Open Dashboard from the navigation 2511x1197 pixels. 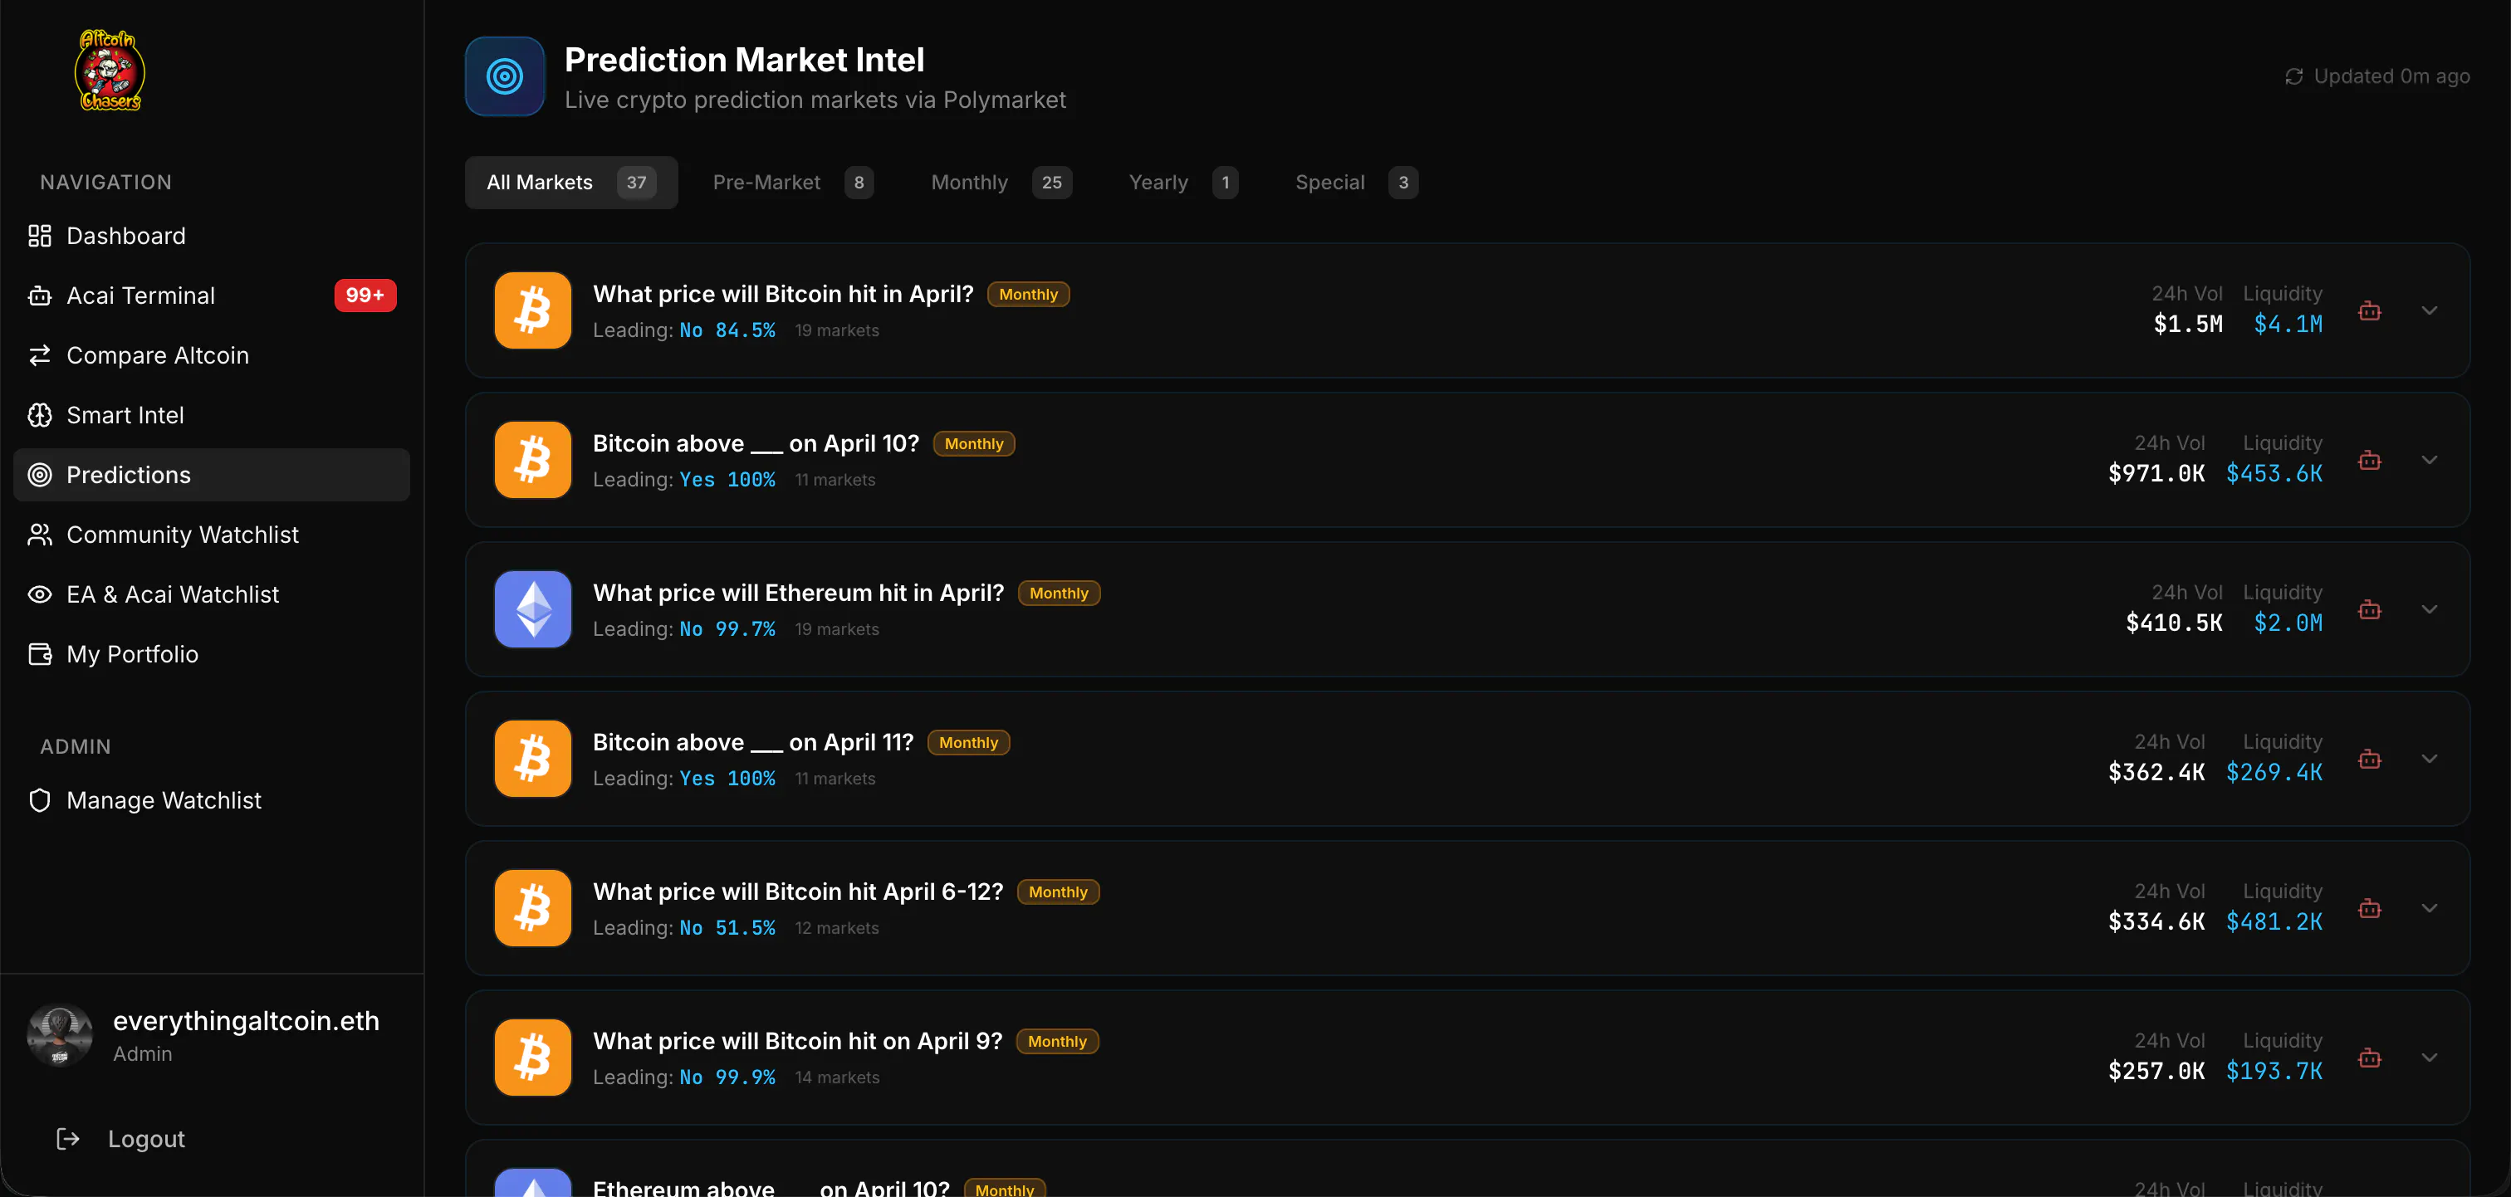click(x=212, y=236)
